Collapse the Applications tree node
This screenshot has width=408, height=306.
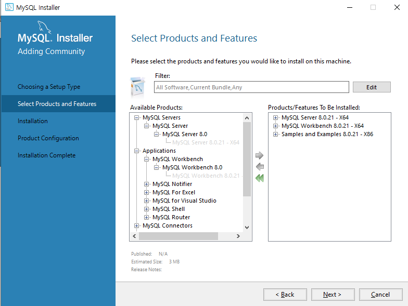136,151
